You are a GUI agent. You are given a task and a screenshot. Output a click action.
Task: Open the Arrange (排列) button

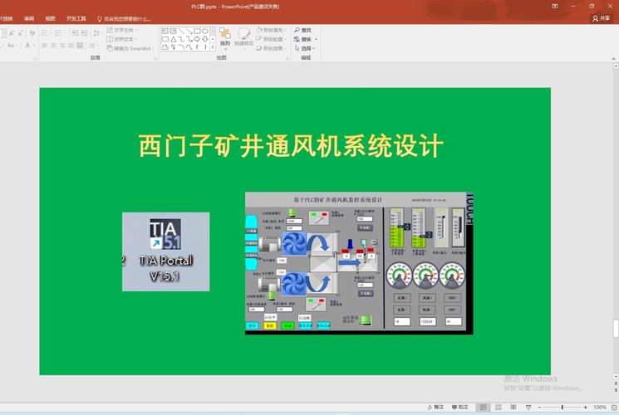[x=225, y=37]
